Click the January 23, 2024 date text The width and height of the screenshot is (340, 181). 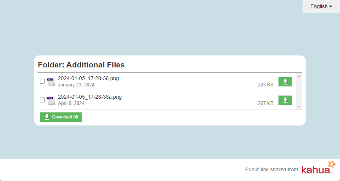pos(76,85)
